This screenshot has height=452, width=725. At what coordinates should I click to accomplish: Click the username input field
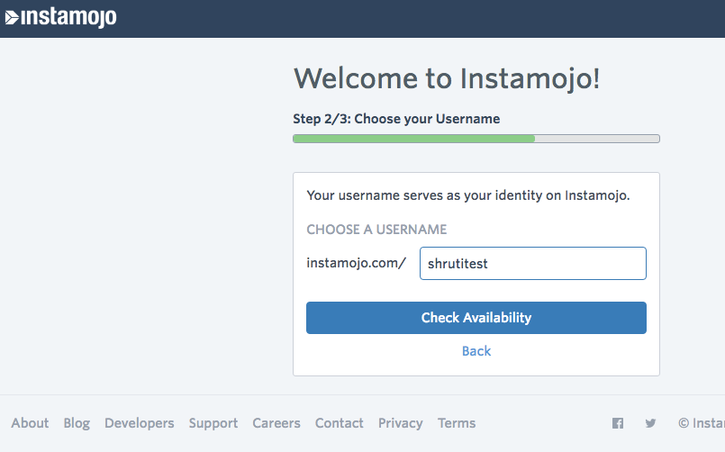532,264
